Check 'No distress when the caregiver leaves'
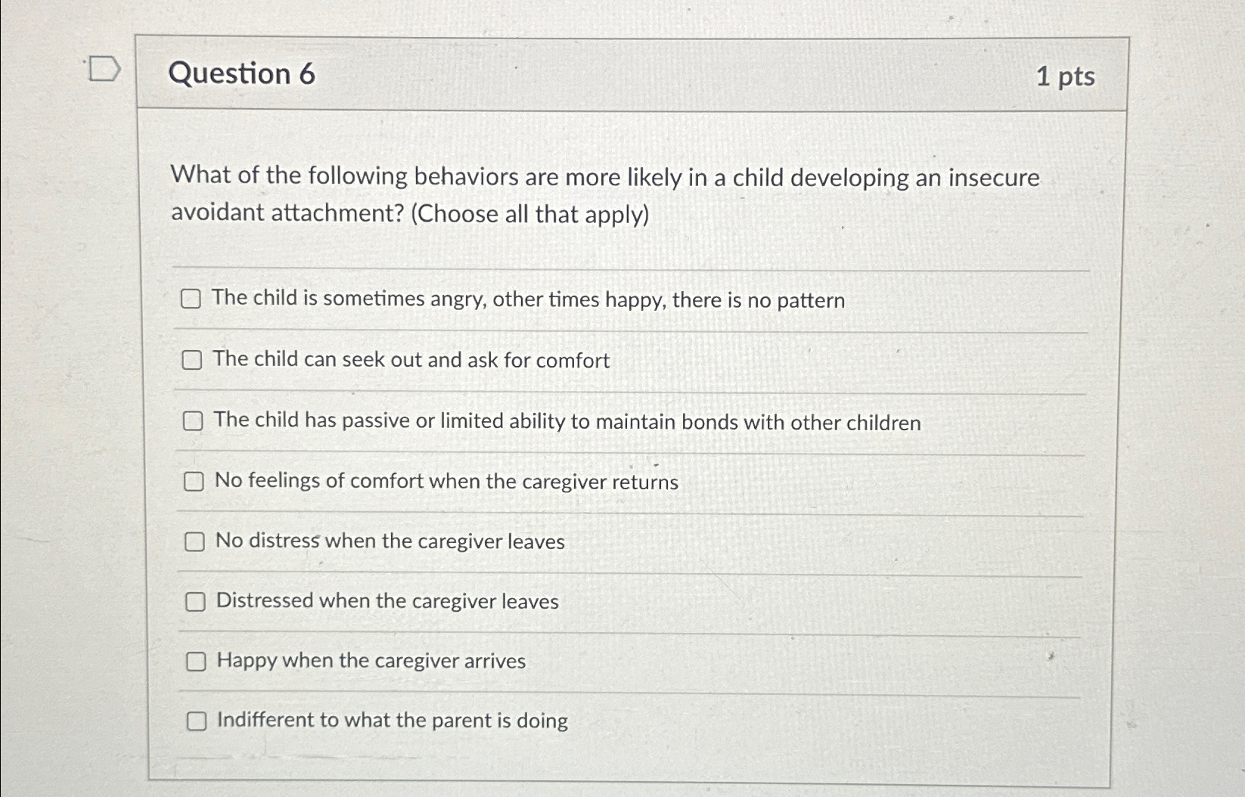The height and width of the screenshot is (797, 1245). [x=195, y=541]
